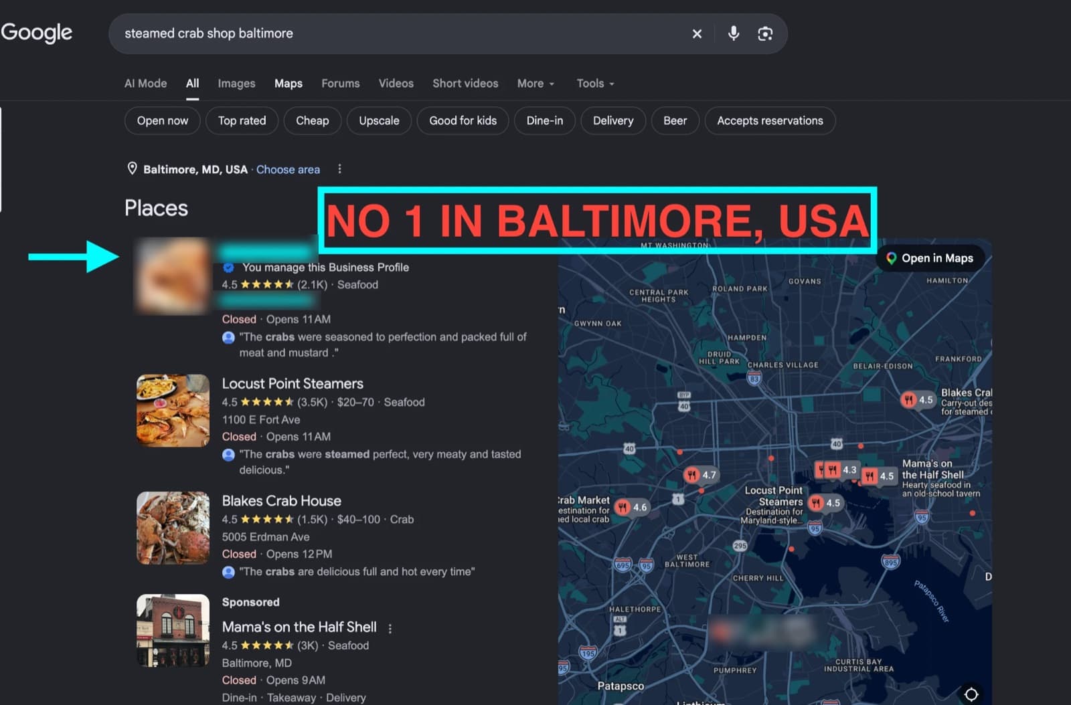Image resolution: width=1071 pixels, height=705 pixels.
Task: Recenter map with the location target icon
Action: tap(971, 694)
